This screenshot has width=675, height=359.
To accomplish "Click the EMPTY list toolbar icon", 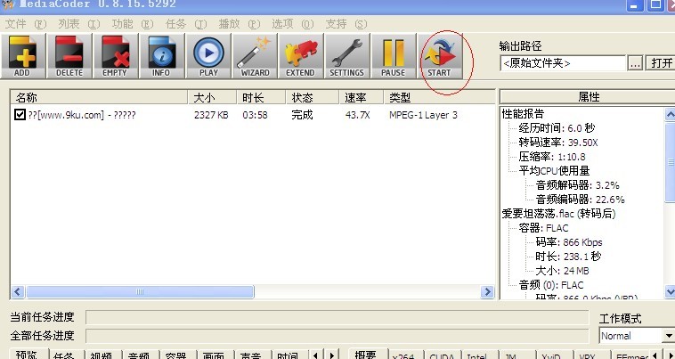I will (x=116, y=56).
